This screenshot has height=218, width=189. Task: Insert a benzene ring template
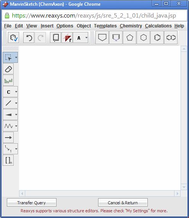point(157,37)
